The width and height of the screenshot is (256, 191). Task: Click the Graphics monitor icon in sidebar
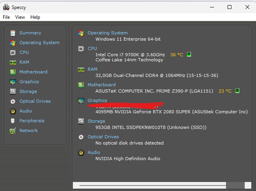13,82
